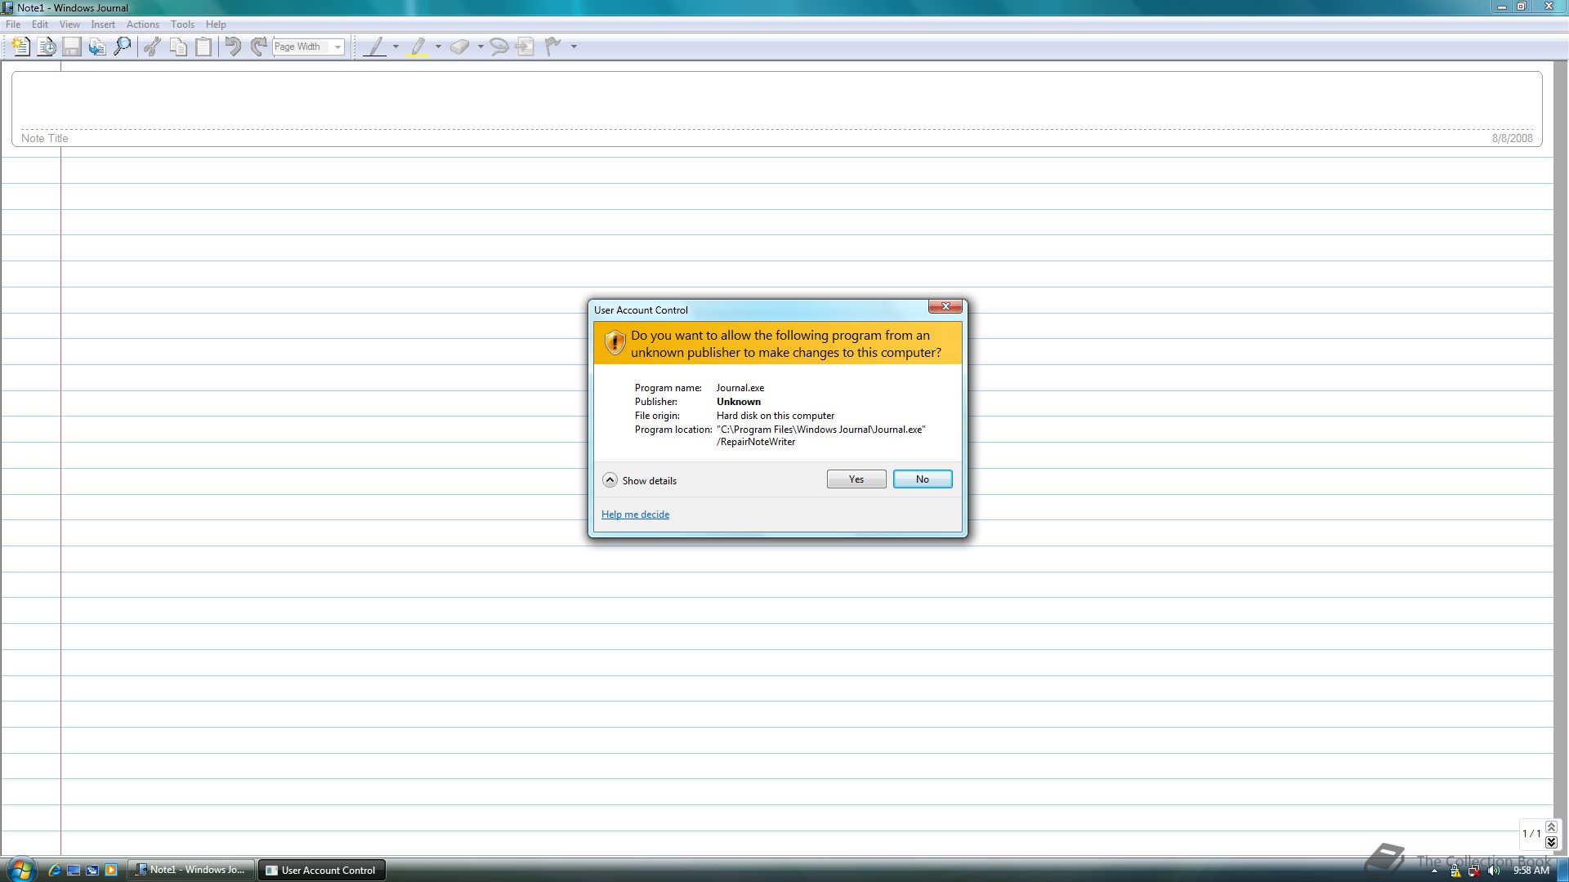Go to the previous page arrow

(x=1551, y=827)
